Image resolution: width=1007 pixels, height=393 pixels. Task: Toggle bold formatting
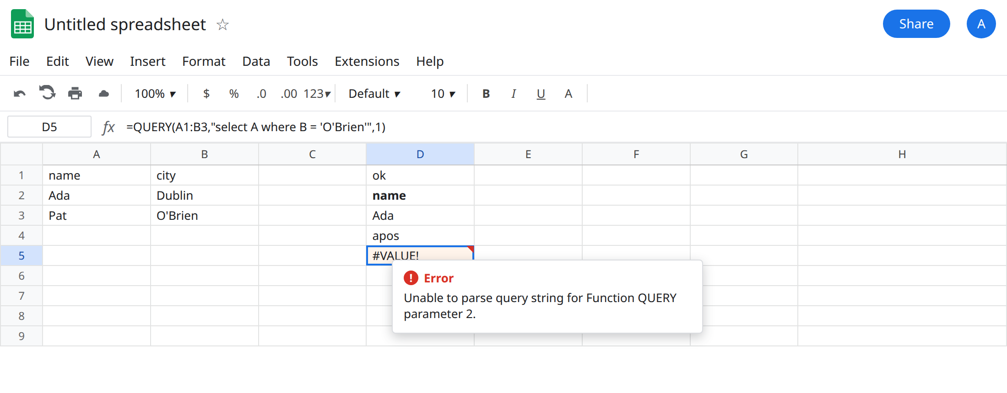click(486, 94)
